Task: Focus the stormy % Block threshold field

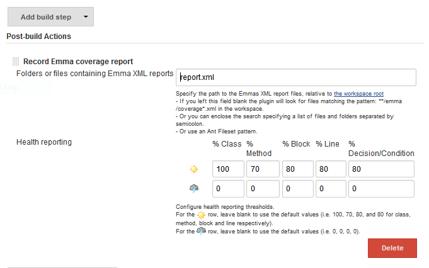Action: [x=297, y=189]
